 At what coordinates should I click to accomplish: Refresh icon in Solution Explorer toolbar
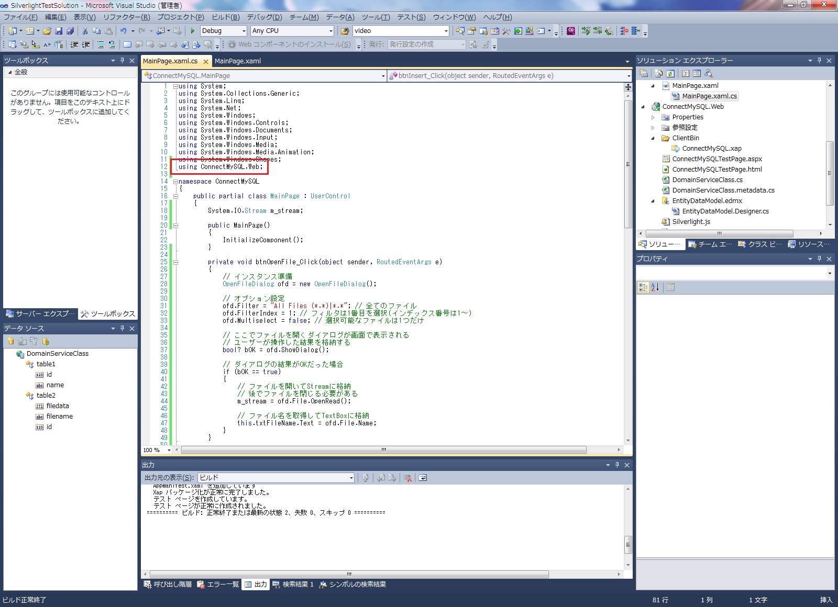(670, 74)
